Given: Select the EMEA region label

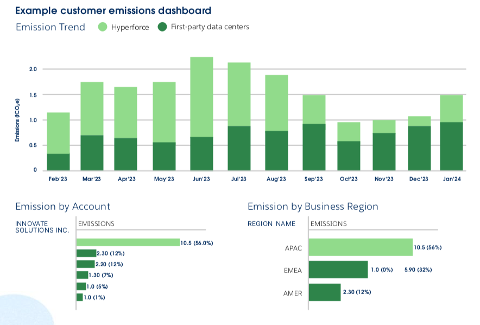Looking at the screenshot, I should point(293,271).
